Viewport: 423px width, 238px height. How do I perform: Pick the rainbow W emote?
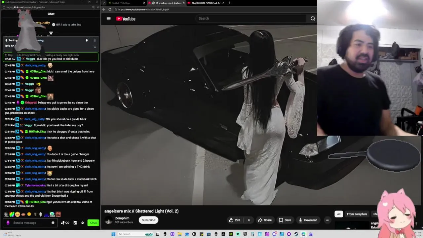[x=12, y=214]
